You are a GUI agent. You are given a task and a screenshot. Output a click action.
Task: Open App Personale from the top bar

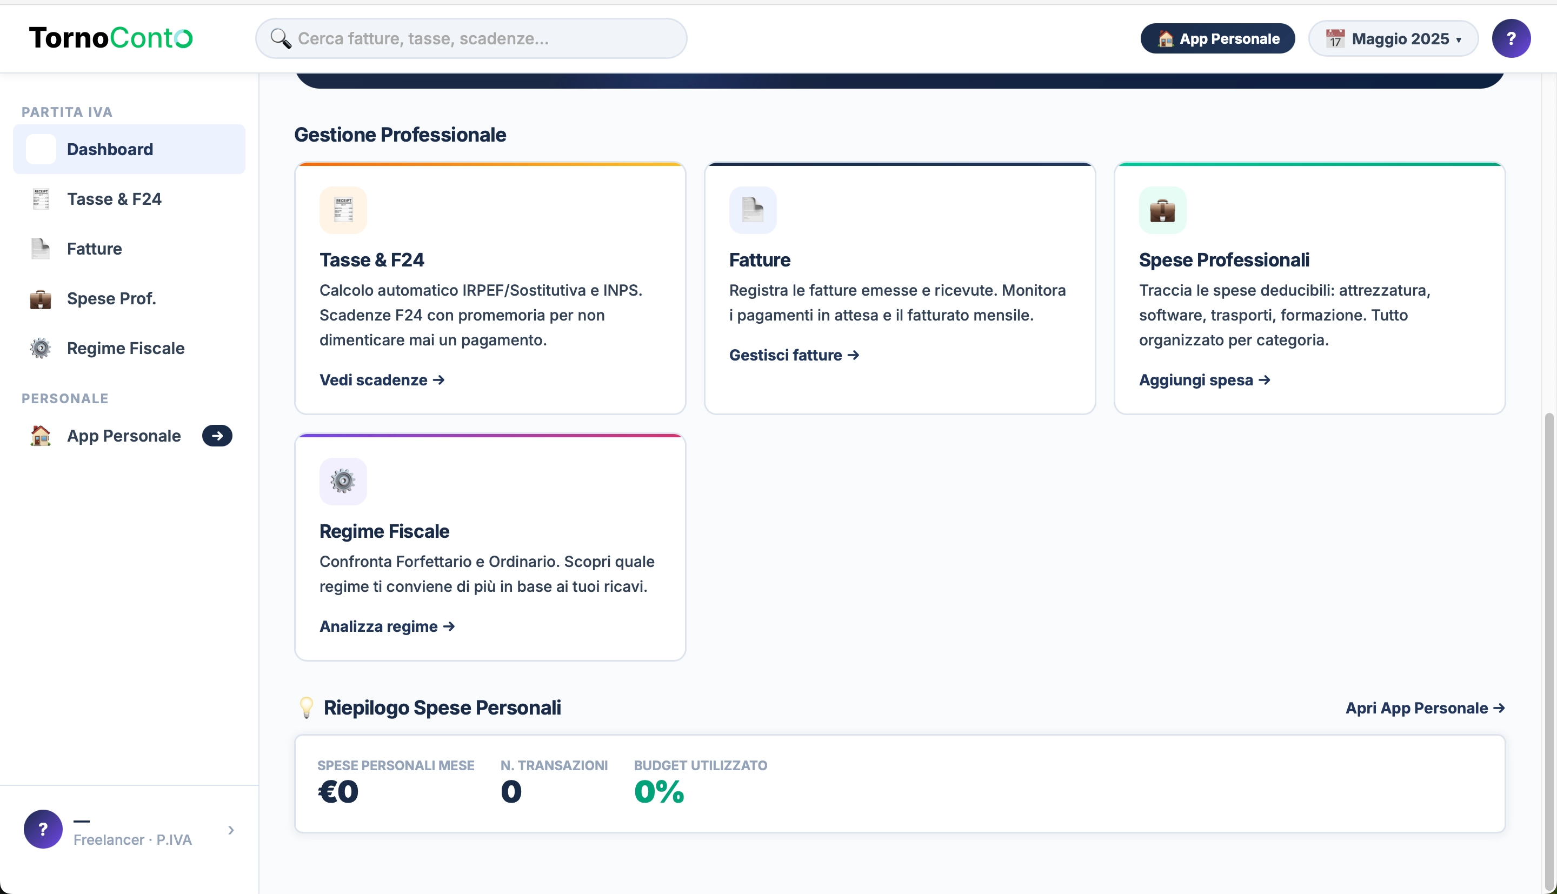pyautogui.click(x=1217, y=39)
